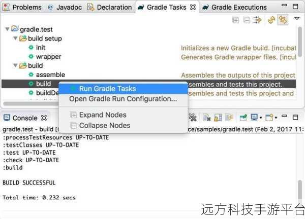Click the Clear Console icon
The height and width of the screenshot is (219, 305).
pyautogui.click(x=206, y=117)
